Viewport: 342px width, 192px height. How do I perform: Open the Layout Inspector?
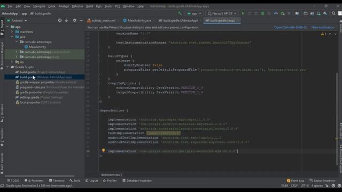(x=322, y=181)
